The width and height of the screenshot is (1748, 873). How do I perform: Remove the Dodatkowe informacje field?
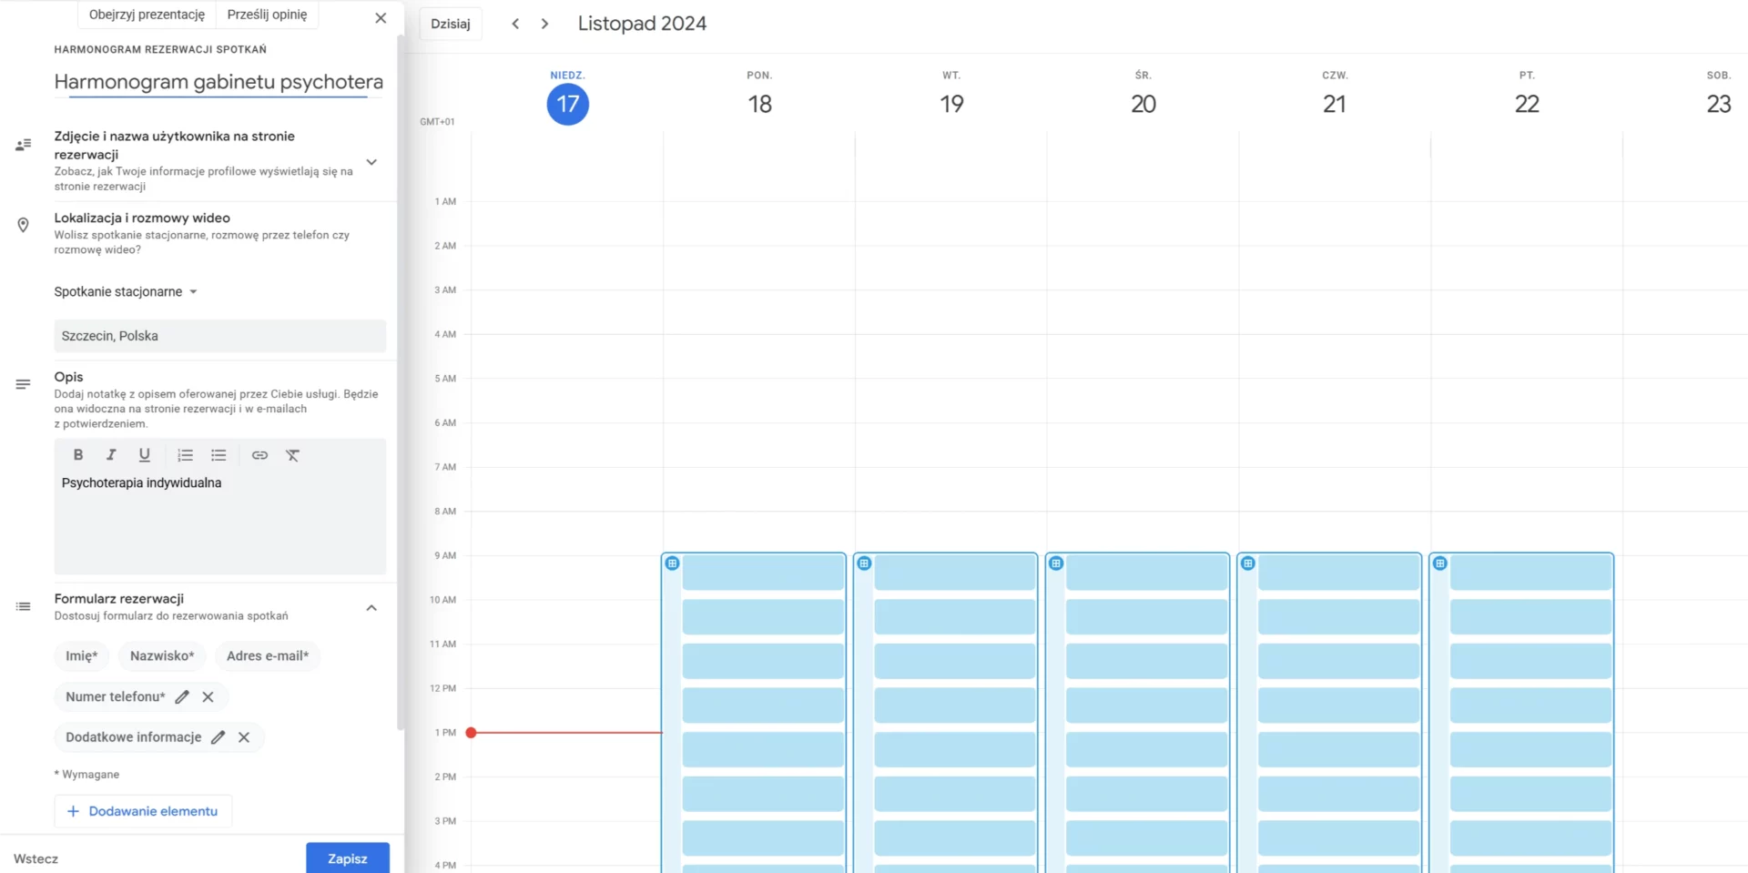pos(244,737)
